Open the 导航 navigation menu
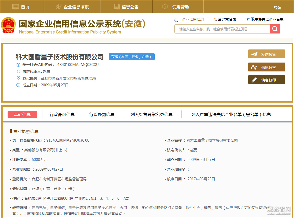The width and height of the screenshot is (294, 218). coord(277,8)
